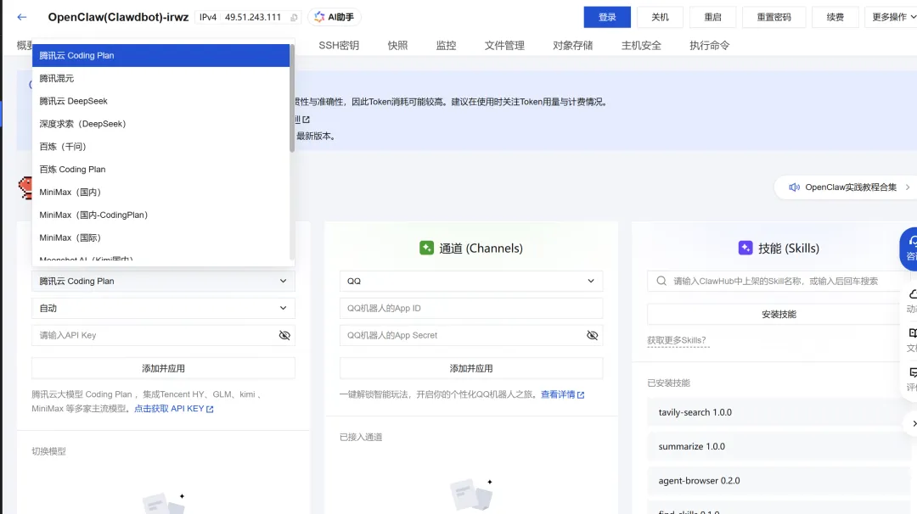This screenshot has height=514, width=917.
Task: Focus the QQ机器人的App ID field
Action: click(x=470, y=309)
